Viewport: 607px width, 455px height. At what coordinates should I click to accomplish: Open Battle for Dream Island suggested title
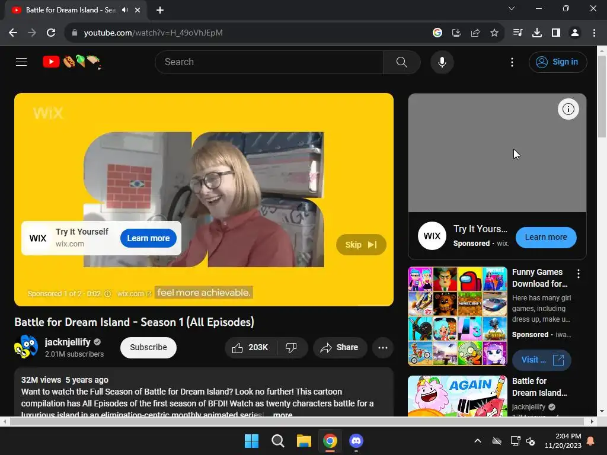click(539, 387)
